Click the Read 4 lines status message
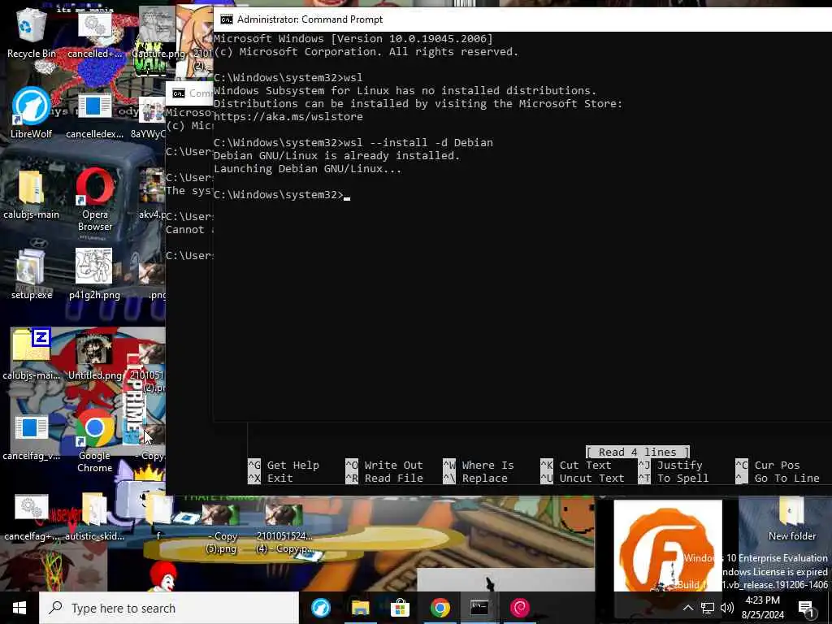The height and width of the screenshot is (624, 832). [638, 452]
